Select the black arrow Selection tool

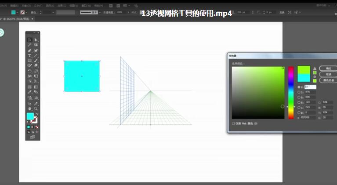point(29,40)
